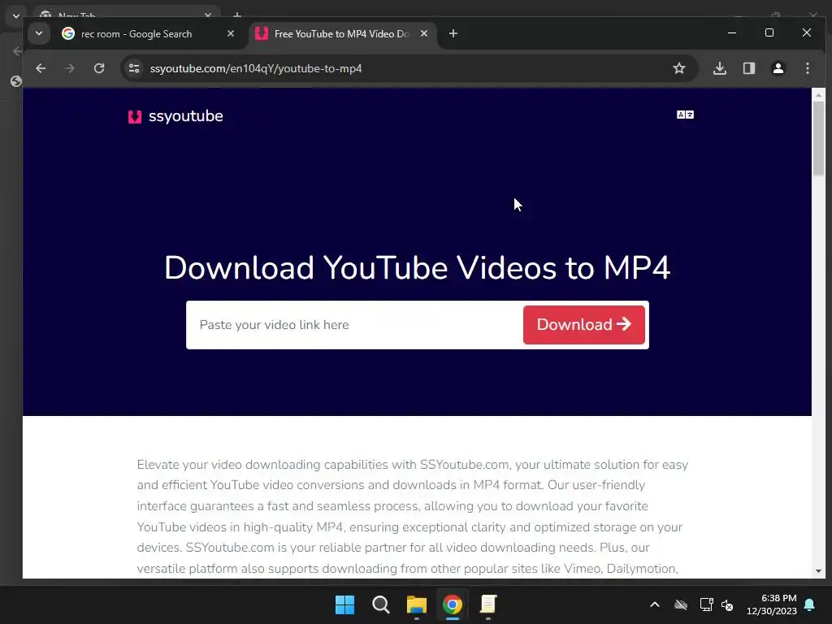Minimize the Chrome window
The image size is (832, 624).
coord(732,32)
